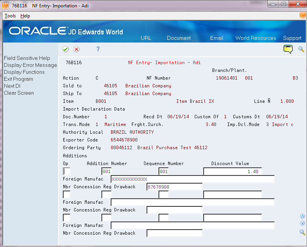Open the Email banner link

click(216, 38)
